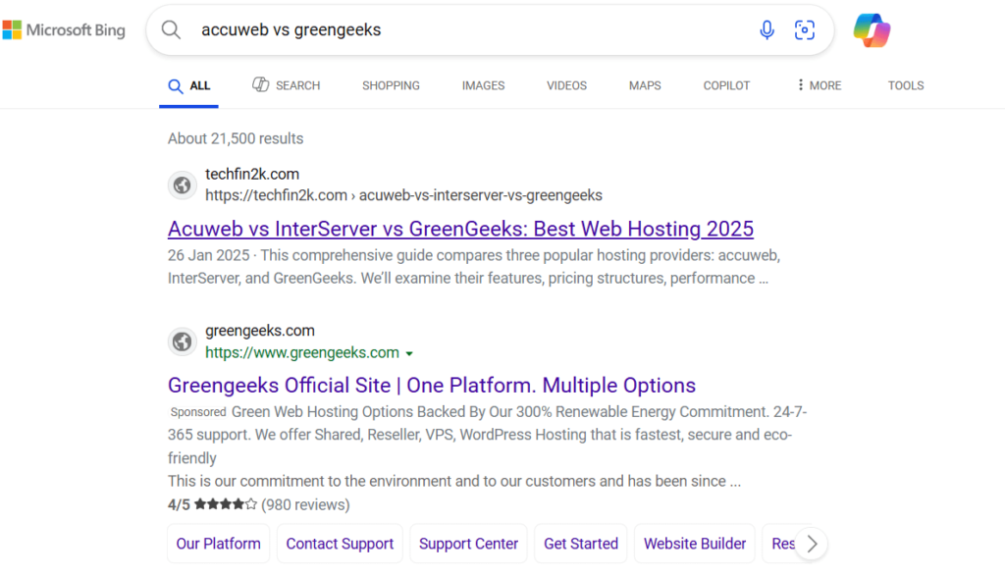Click the Microsoft Bing logo
The height and width of the screenshot is (576, 1005).
click(x=64, y=30)
